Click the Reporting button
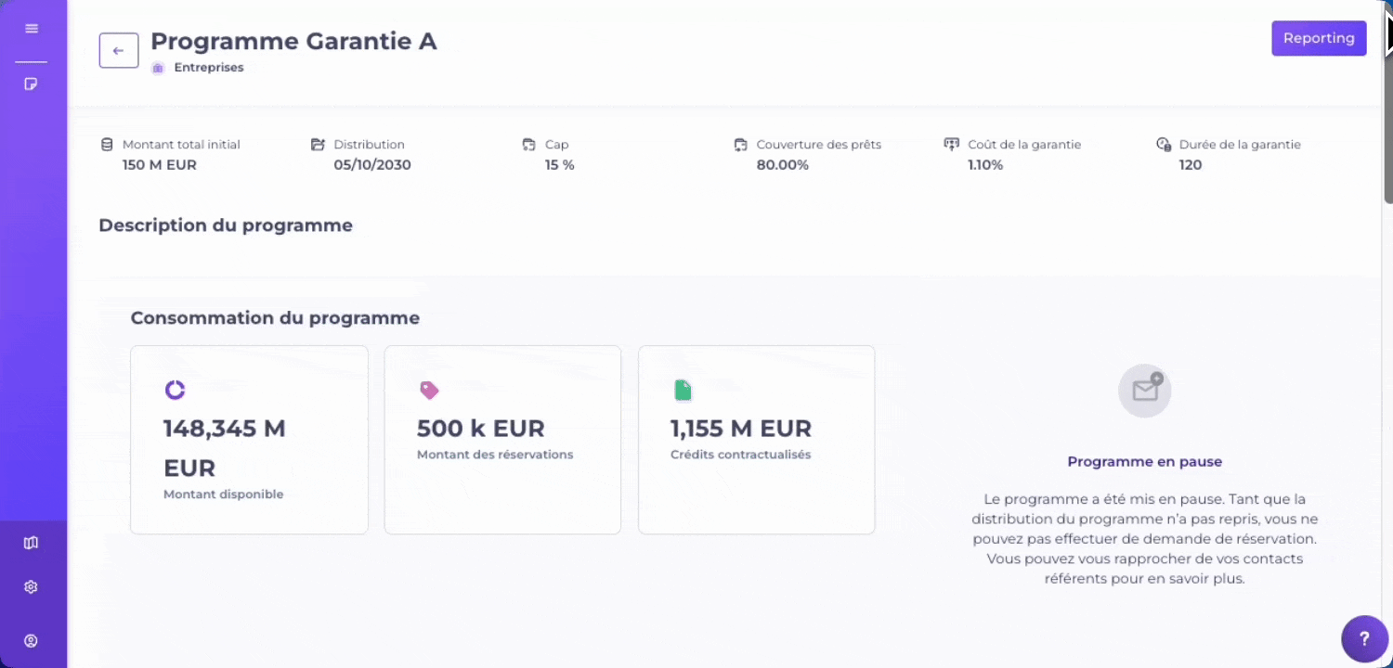Image resolution: width=1393 pixels, height=668 pixels. tap(1318, 38)
